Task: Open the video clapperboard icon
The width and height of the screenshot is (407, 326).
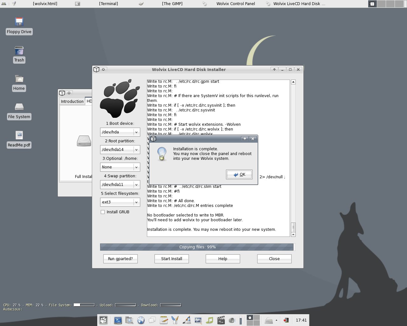Action: tap(221, 320)
